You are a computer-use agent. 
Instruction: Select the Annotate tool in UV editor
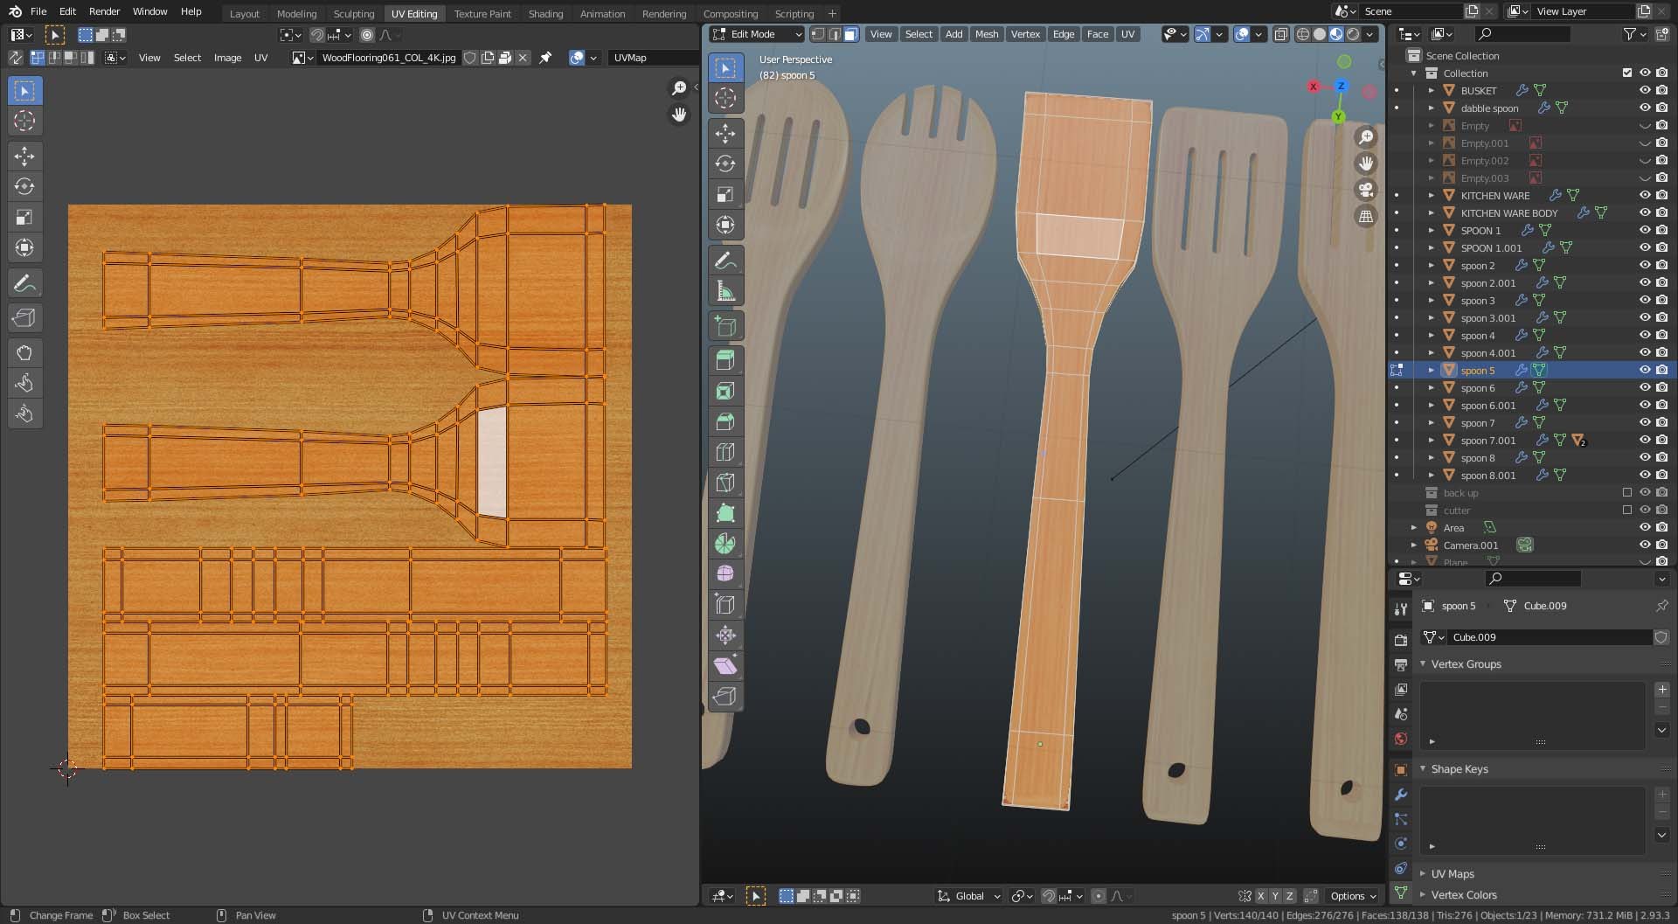pyautogui.click(x=24, y=283)
